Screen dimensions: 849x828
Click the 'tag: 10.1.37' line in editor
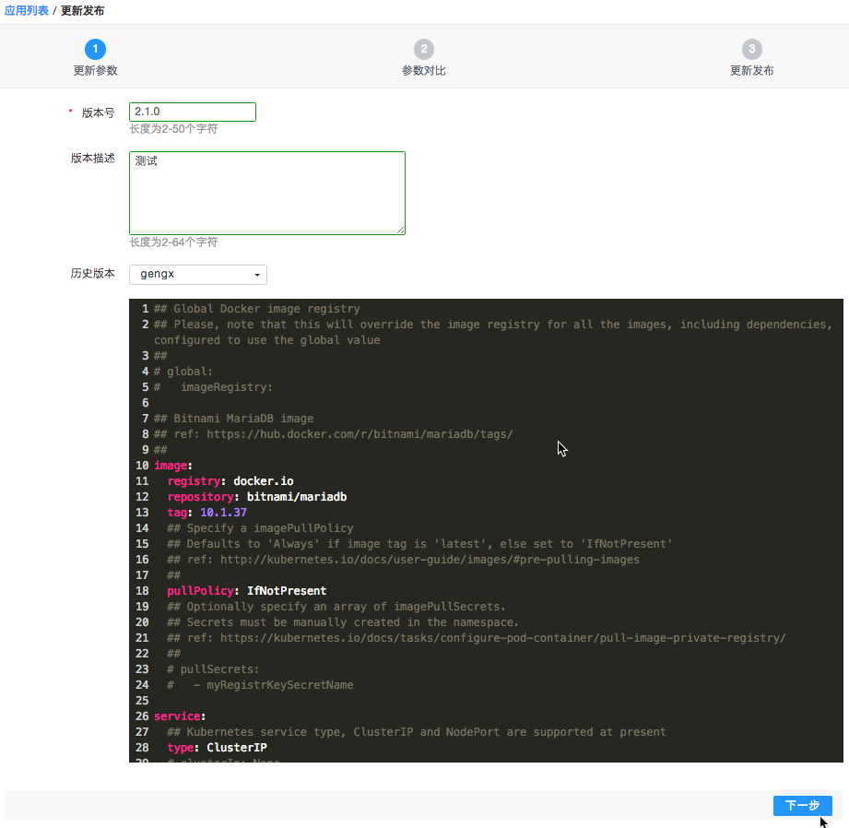coord(206,513)
